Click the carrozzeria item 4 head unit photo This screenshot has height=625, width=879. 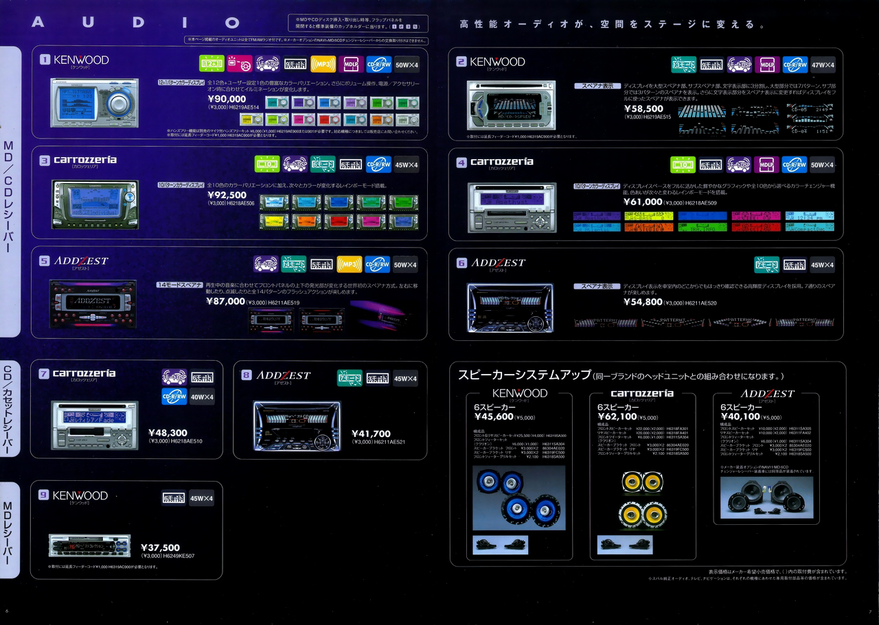(x=512, y=208)
